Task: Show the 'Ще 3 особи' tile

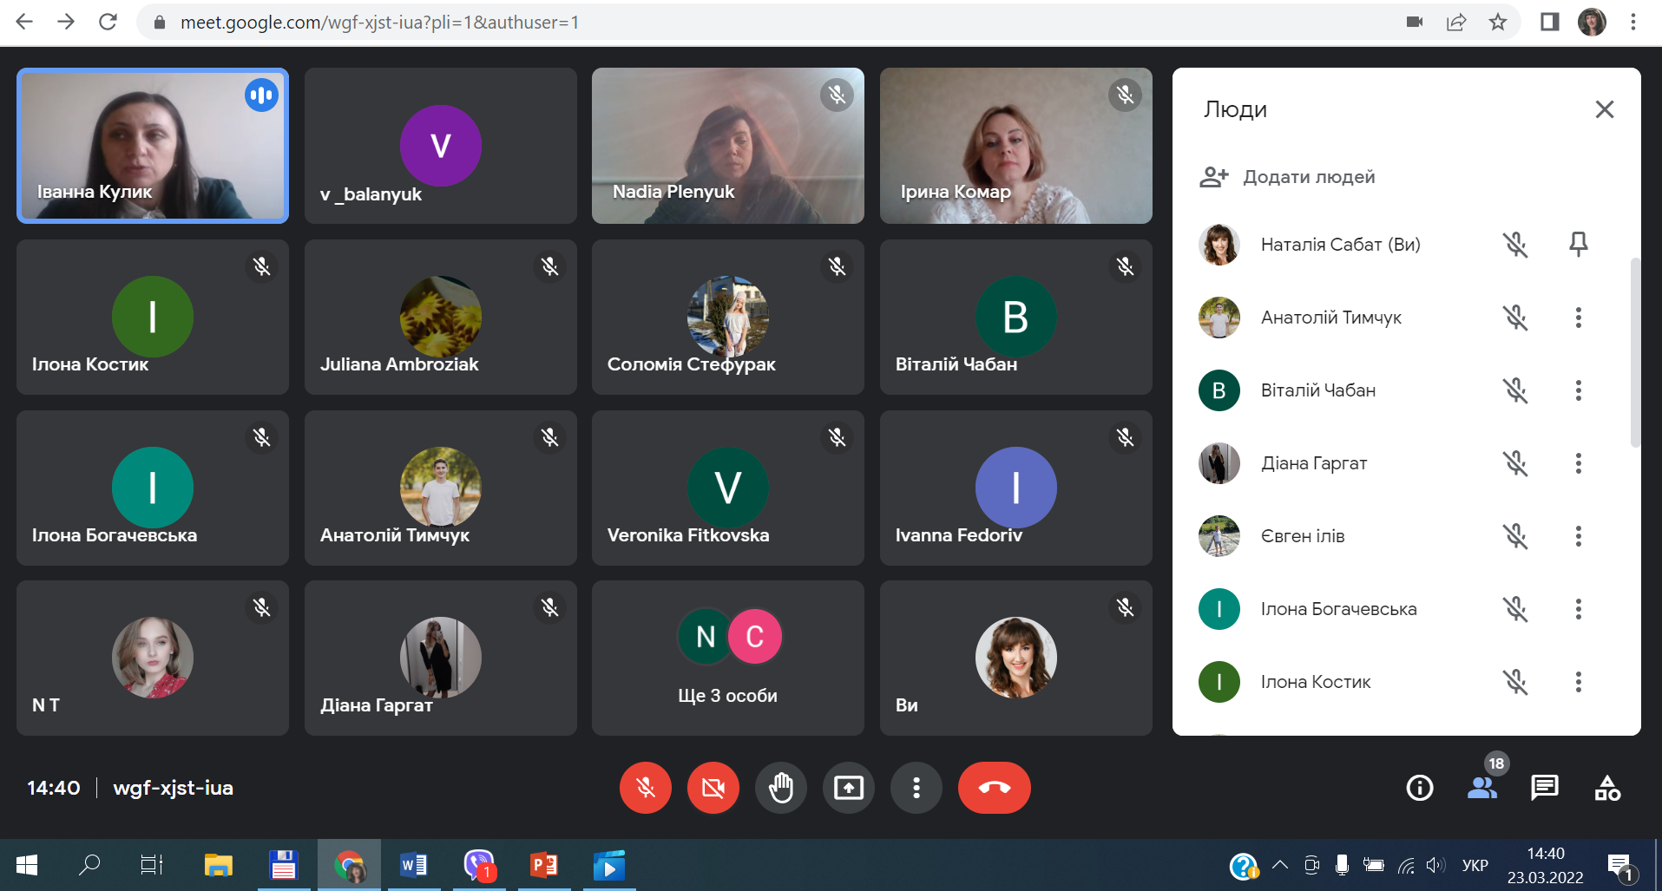Action: [727, 658]
